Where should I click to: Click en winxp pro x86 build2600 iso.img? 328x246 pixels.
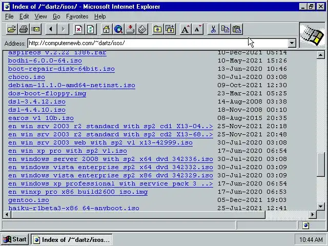[78, 192]
